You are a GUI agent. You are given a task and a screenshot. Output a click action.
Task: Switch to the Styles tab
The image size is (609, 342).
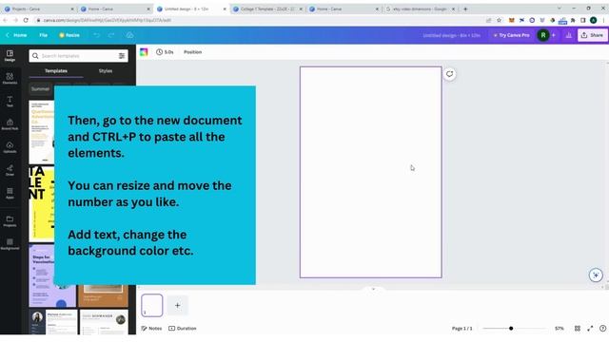(x=106, y=71)
